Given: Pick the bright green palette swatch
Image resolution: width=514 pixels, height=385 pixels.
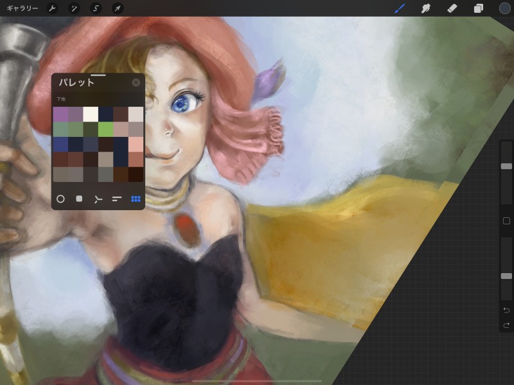Looking at the screenshot, I should (x=105, y=129).
